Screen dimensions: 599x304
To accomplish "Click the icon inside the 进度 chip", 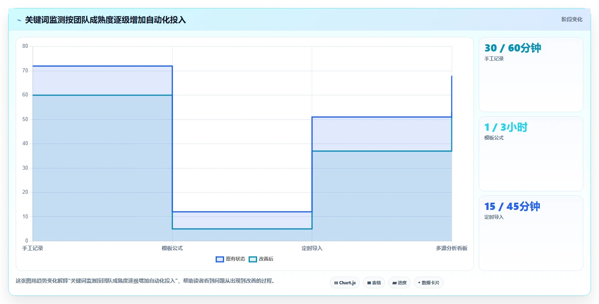I will pyautogui.click(x=394, y=283).
